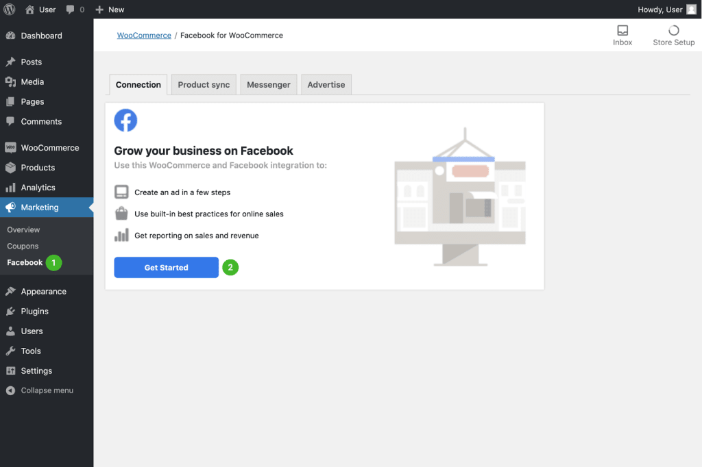Open Coupons under Marketing
The image size is (702, 467).
[23, 246]
